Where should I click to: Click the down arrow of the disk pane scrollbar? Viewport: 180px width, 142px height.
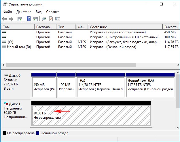coord(178,128)
